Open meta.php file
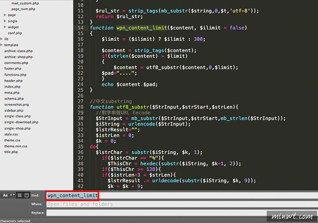This screenshot has height=223, width=318. click(x=12, y=92)
